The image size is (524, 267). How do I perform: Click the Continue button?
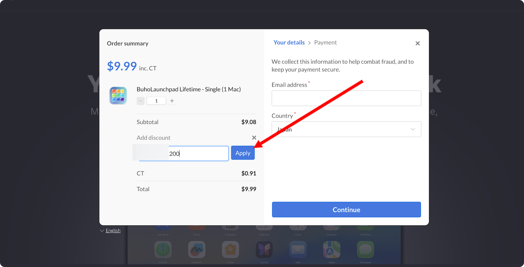click(346, 210)
